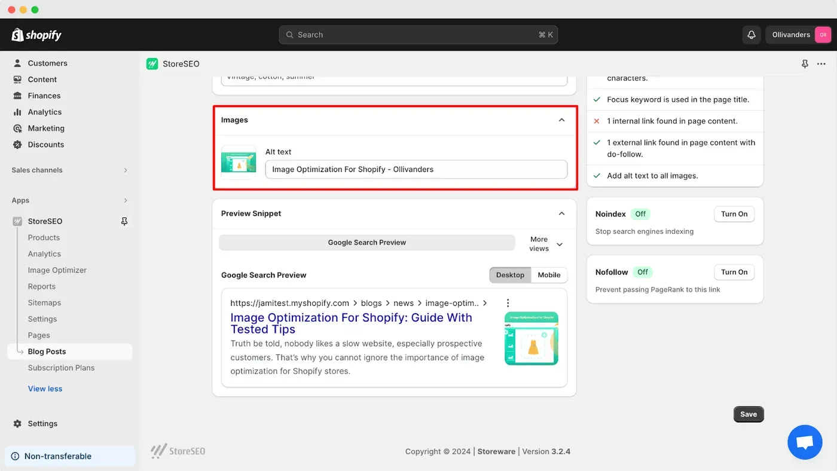Open StoreSEO Analytics submenu item
The image size is (837, 471).
44,254
